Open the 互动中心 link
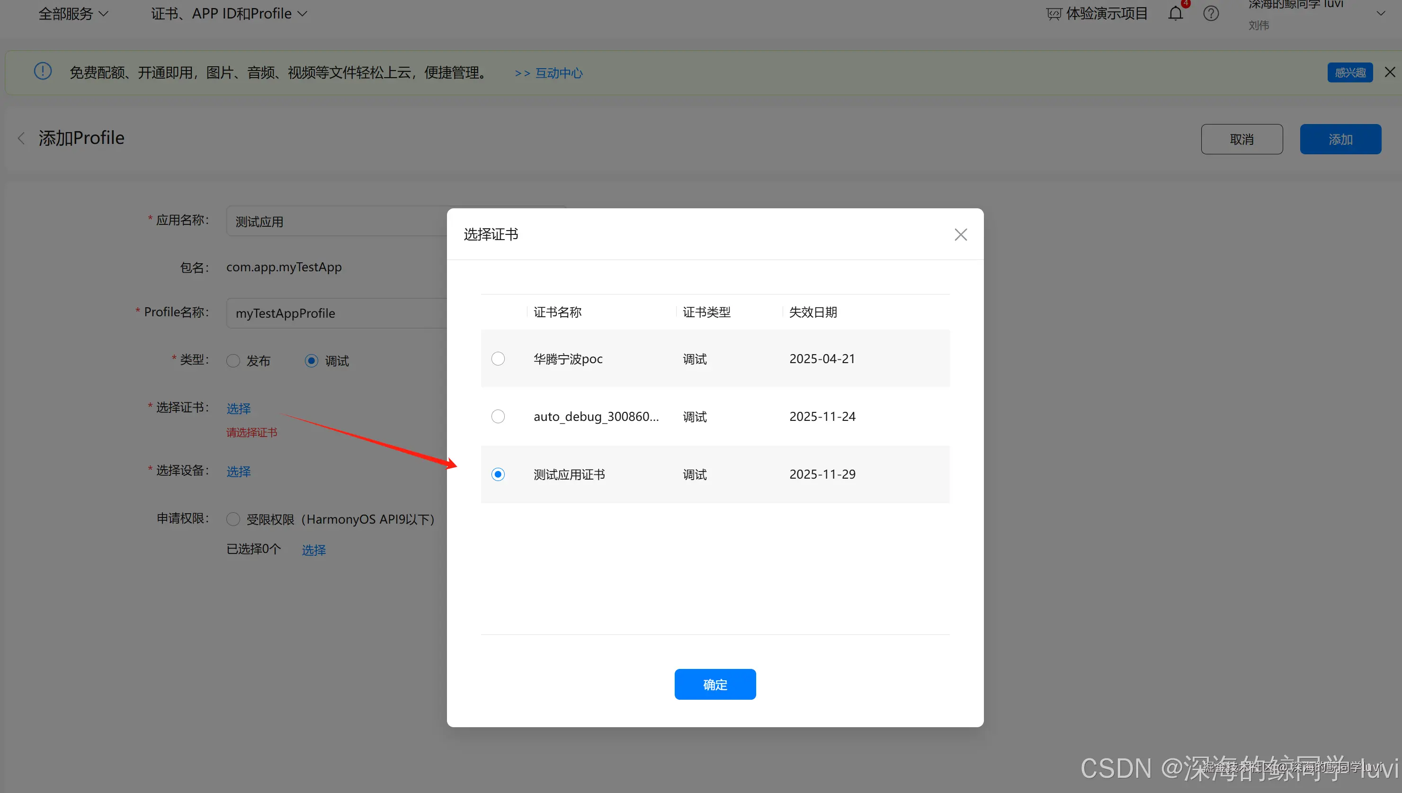Screen dimensions: 1402x793 [x=558, y=73]
